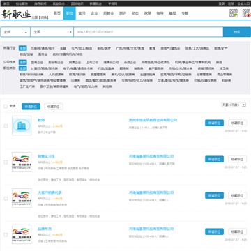Viewport: 251px width, 251px height.
Task: Open company logo beside 大客户销售代表 listing
Action: point(22,198)
